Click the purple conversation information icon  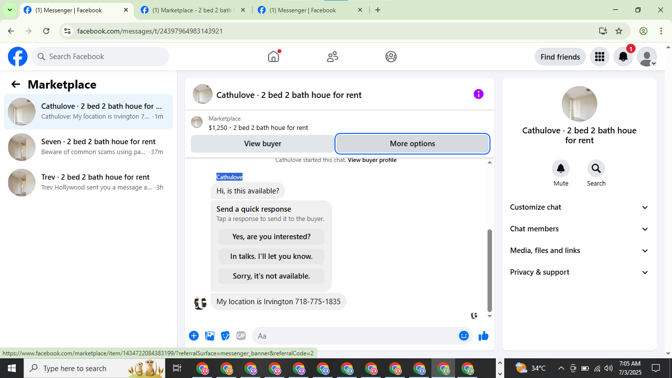tap(479, 94)
